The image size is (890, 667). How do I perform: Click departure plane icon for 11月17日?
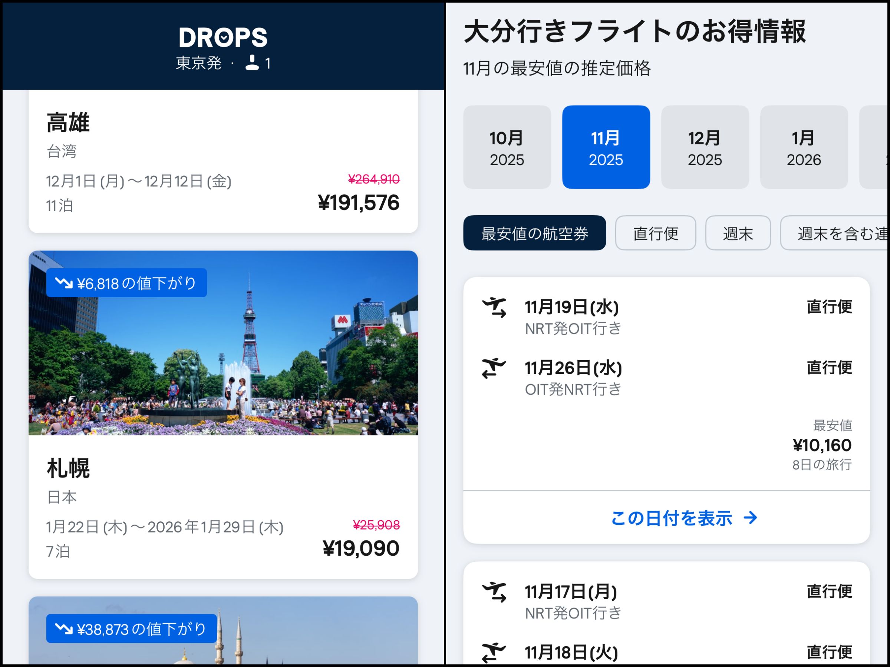tap(494, 592)
